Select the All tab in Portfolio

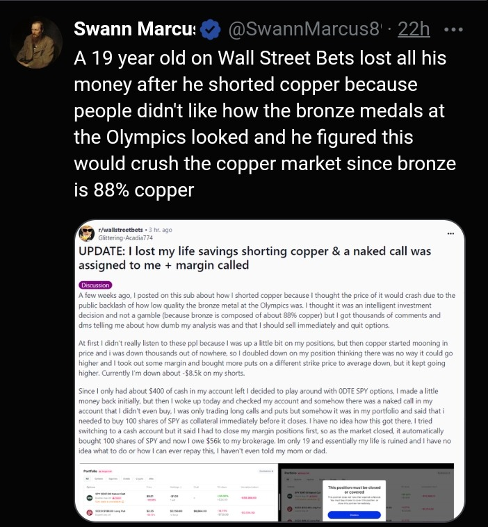[x=87, y=478]
